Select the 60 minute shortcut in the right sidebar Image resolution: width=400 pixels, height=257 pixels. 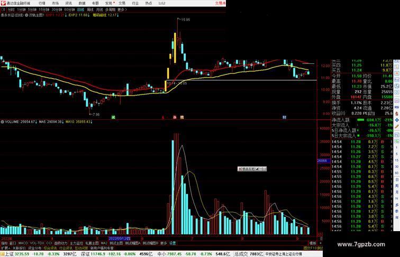tap(397, 173)
